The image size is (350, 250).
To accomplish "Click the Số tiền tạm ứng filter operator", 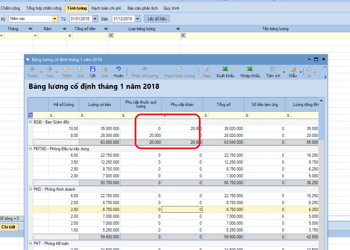I will click(x=247, y=115).
